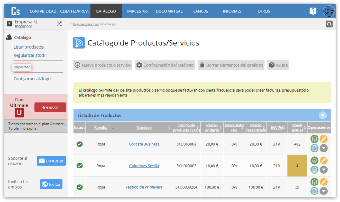Click the Empresa SL contact card icon
This screenshot has height=202, width=340.
point(9,24)
